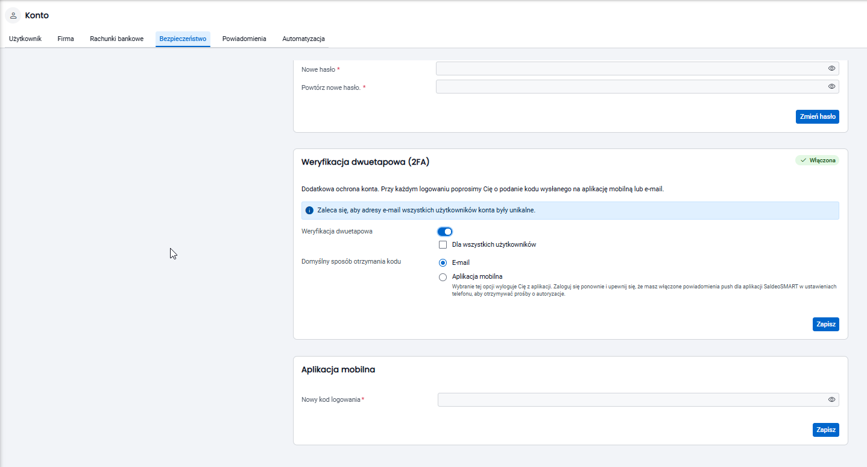The height and width of the screenshot is (467, 867).
Task: Click the Aplikacja mobilna section heading
Action: (338, 369)
